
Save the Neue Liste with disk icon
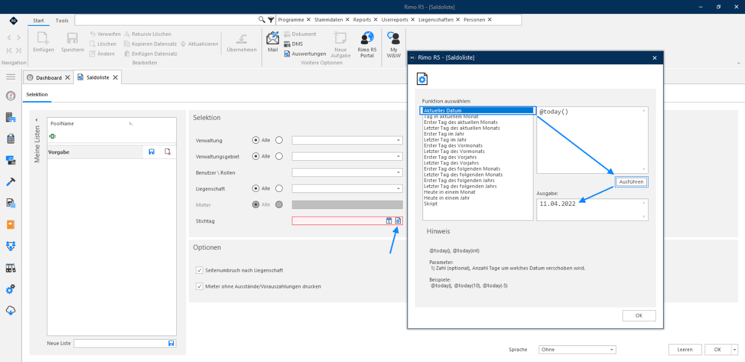[x=171, y=343]
